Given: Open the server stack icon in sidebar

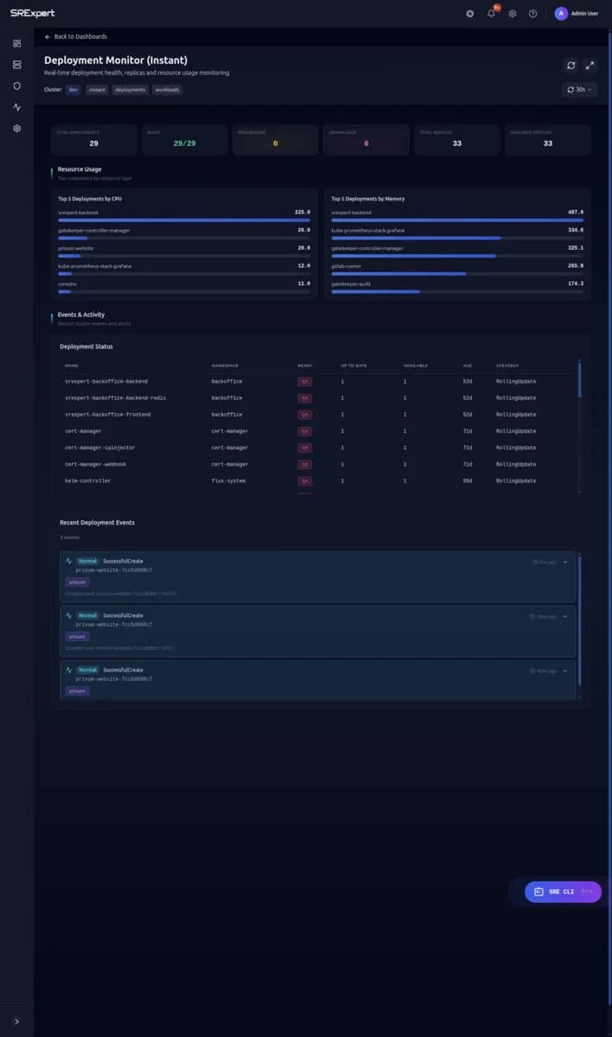Looking at the screenshot, I should coord(16,64).
